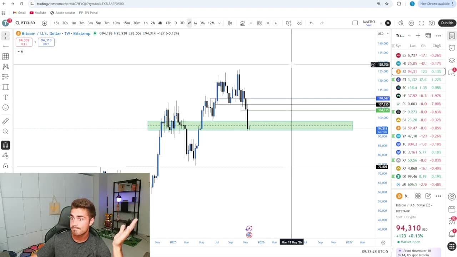
Task: Open the watchlist and details panel
Action: pos(452,36)
